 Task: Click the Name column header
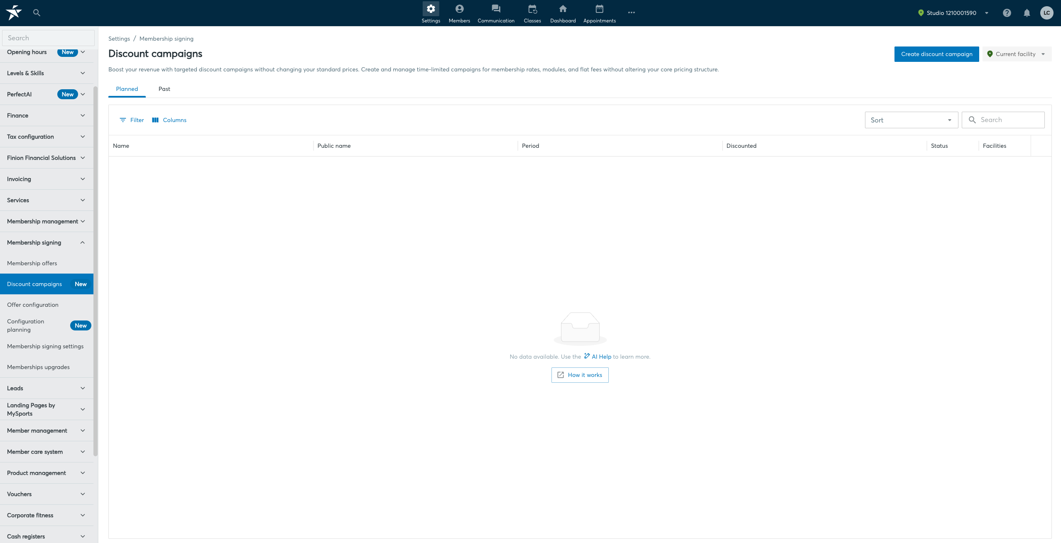(211, 146)
